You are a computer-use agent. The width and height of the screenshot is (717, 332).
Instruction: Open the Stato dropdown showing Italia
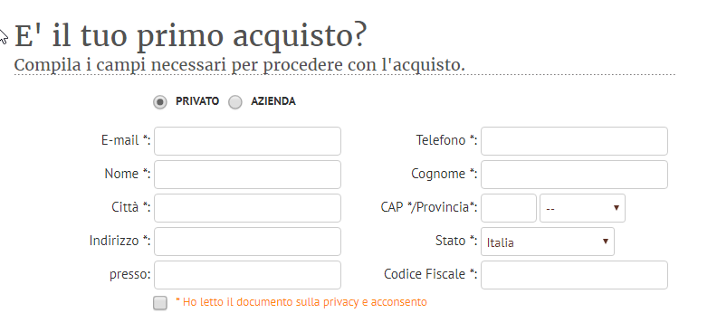tap(548, 242)
